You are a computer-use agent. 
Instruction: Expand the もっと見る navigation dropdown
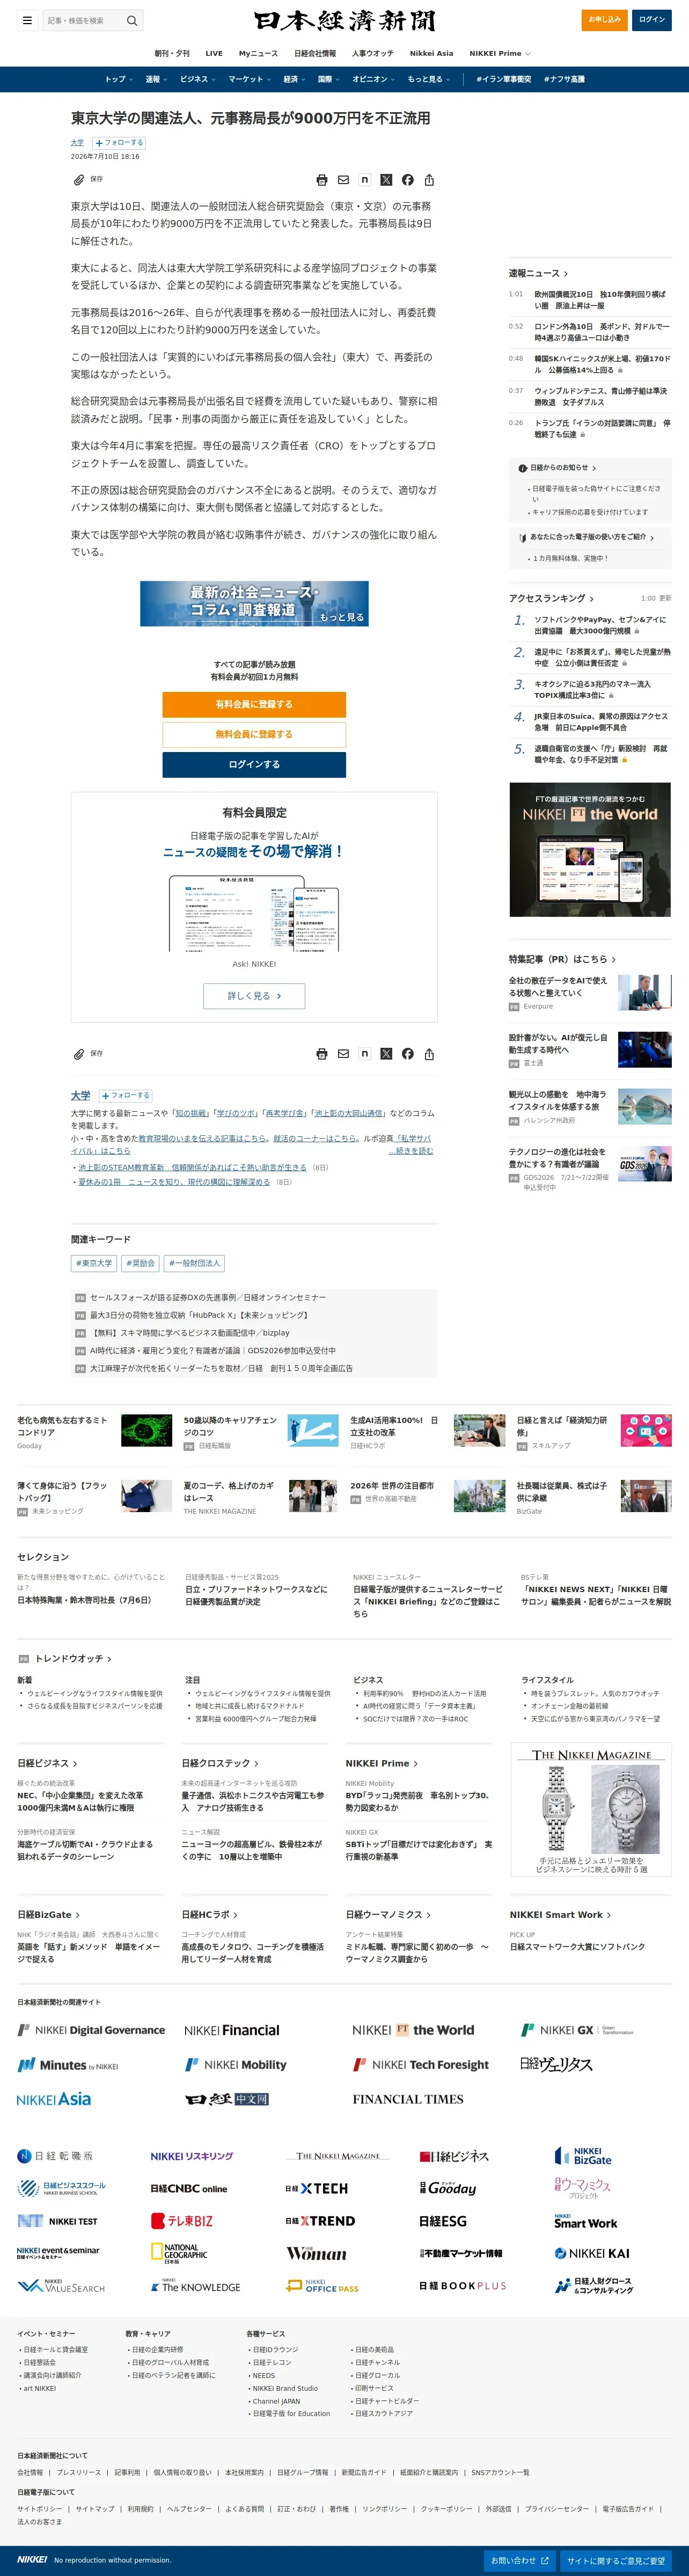(x=429, y=79)
